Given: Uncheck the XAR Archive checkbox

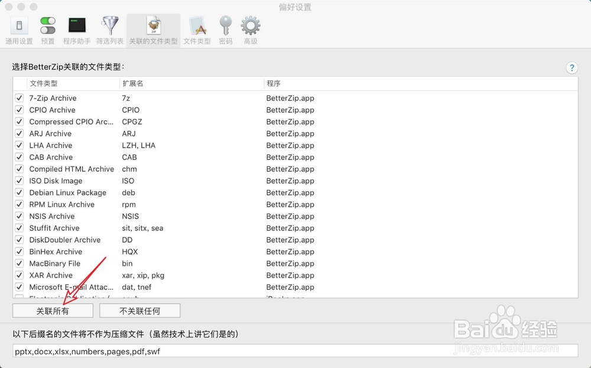Looking at the screenshot, I should point(20,275).
